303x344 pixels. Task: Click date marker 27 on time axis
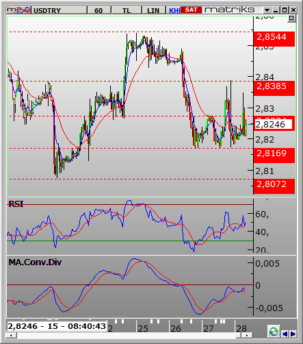pos(209,329)
